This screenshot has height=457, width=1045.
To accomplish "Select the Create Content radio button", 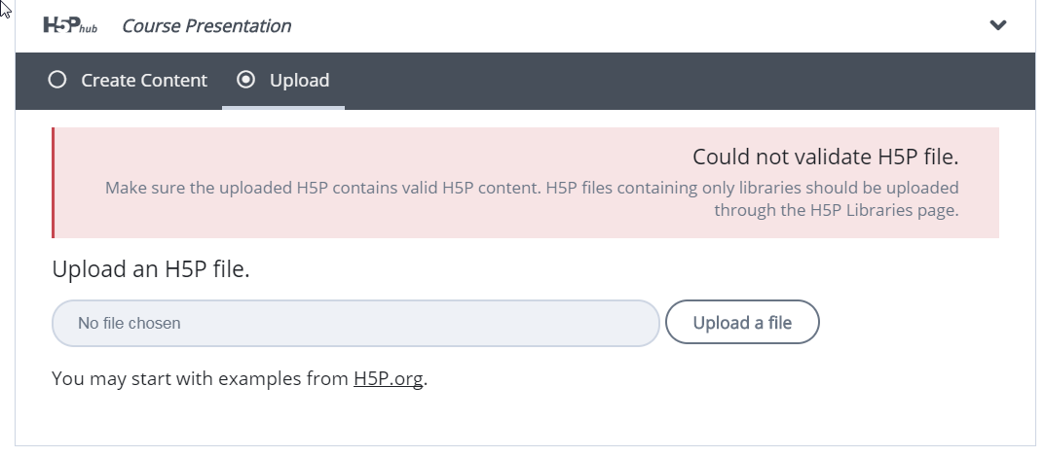I will [57, 80].
